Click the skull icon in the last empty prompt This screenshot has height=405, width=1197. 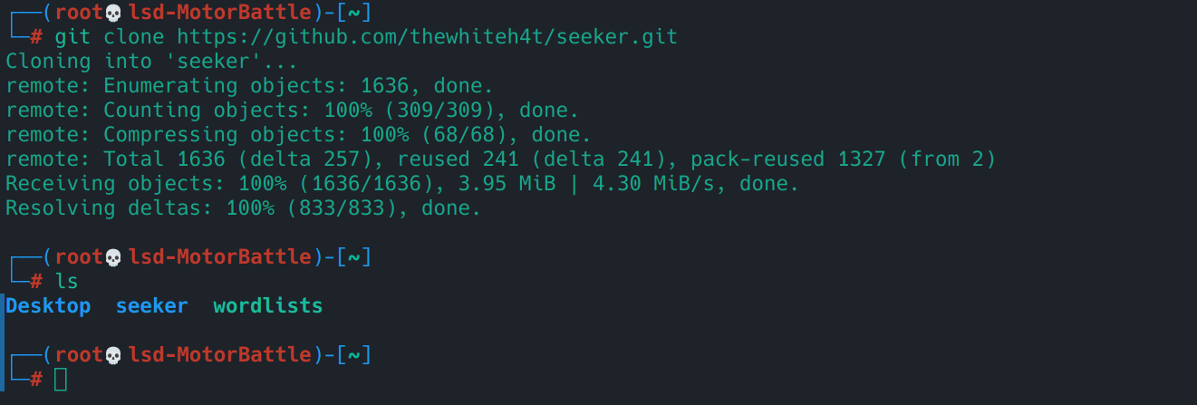pos(113,355)
